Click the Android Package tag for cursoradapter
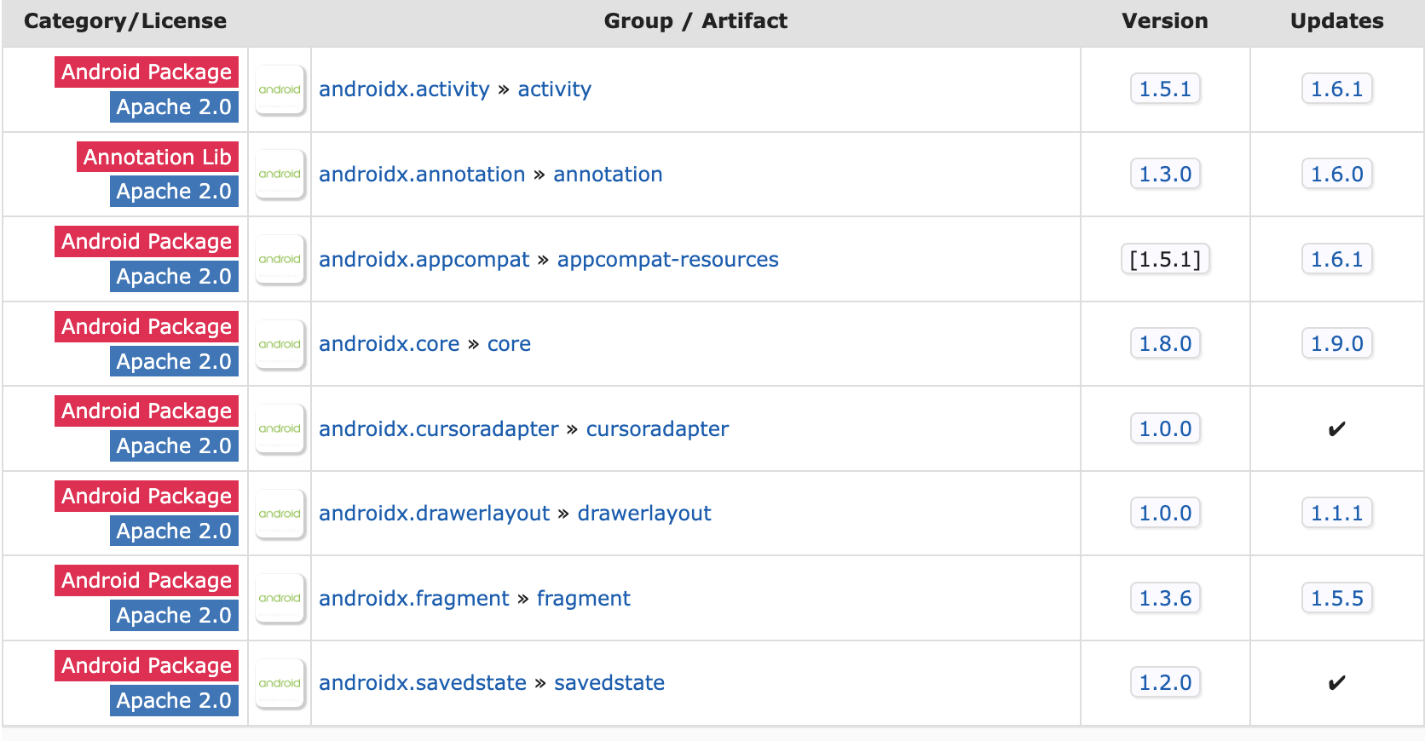 [x=147, y=411]
